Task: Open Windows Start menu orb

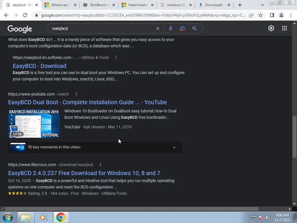Action: (8, 217)
